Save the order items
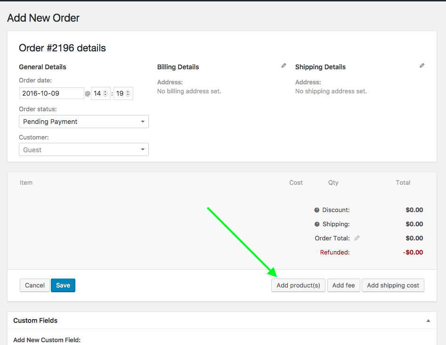 (63, 285)
